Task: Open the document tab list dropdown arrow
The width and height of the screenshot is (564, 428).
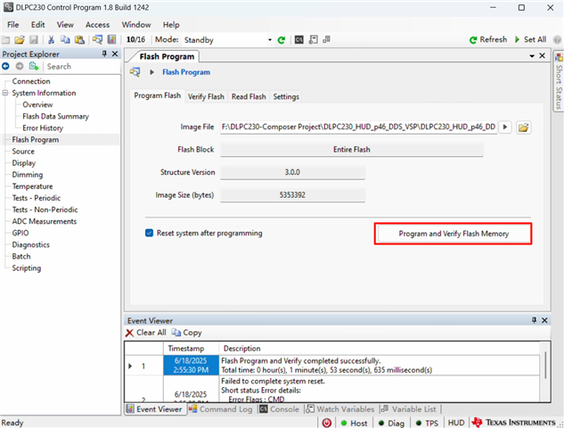Action: (x=532, y=56)
